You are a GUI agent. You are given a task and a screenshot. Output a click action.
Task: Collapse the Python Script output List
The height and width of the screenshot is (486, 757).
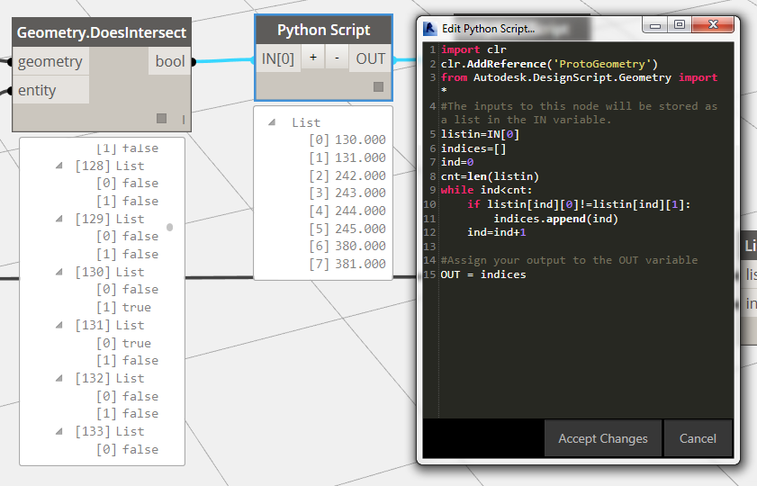click(x=272, y=122)
